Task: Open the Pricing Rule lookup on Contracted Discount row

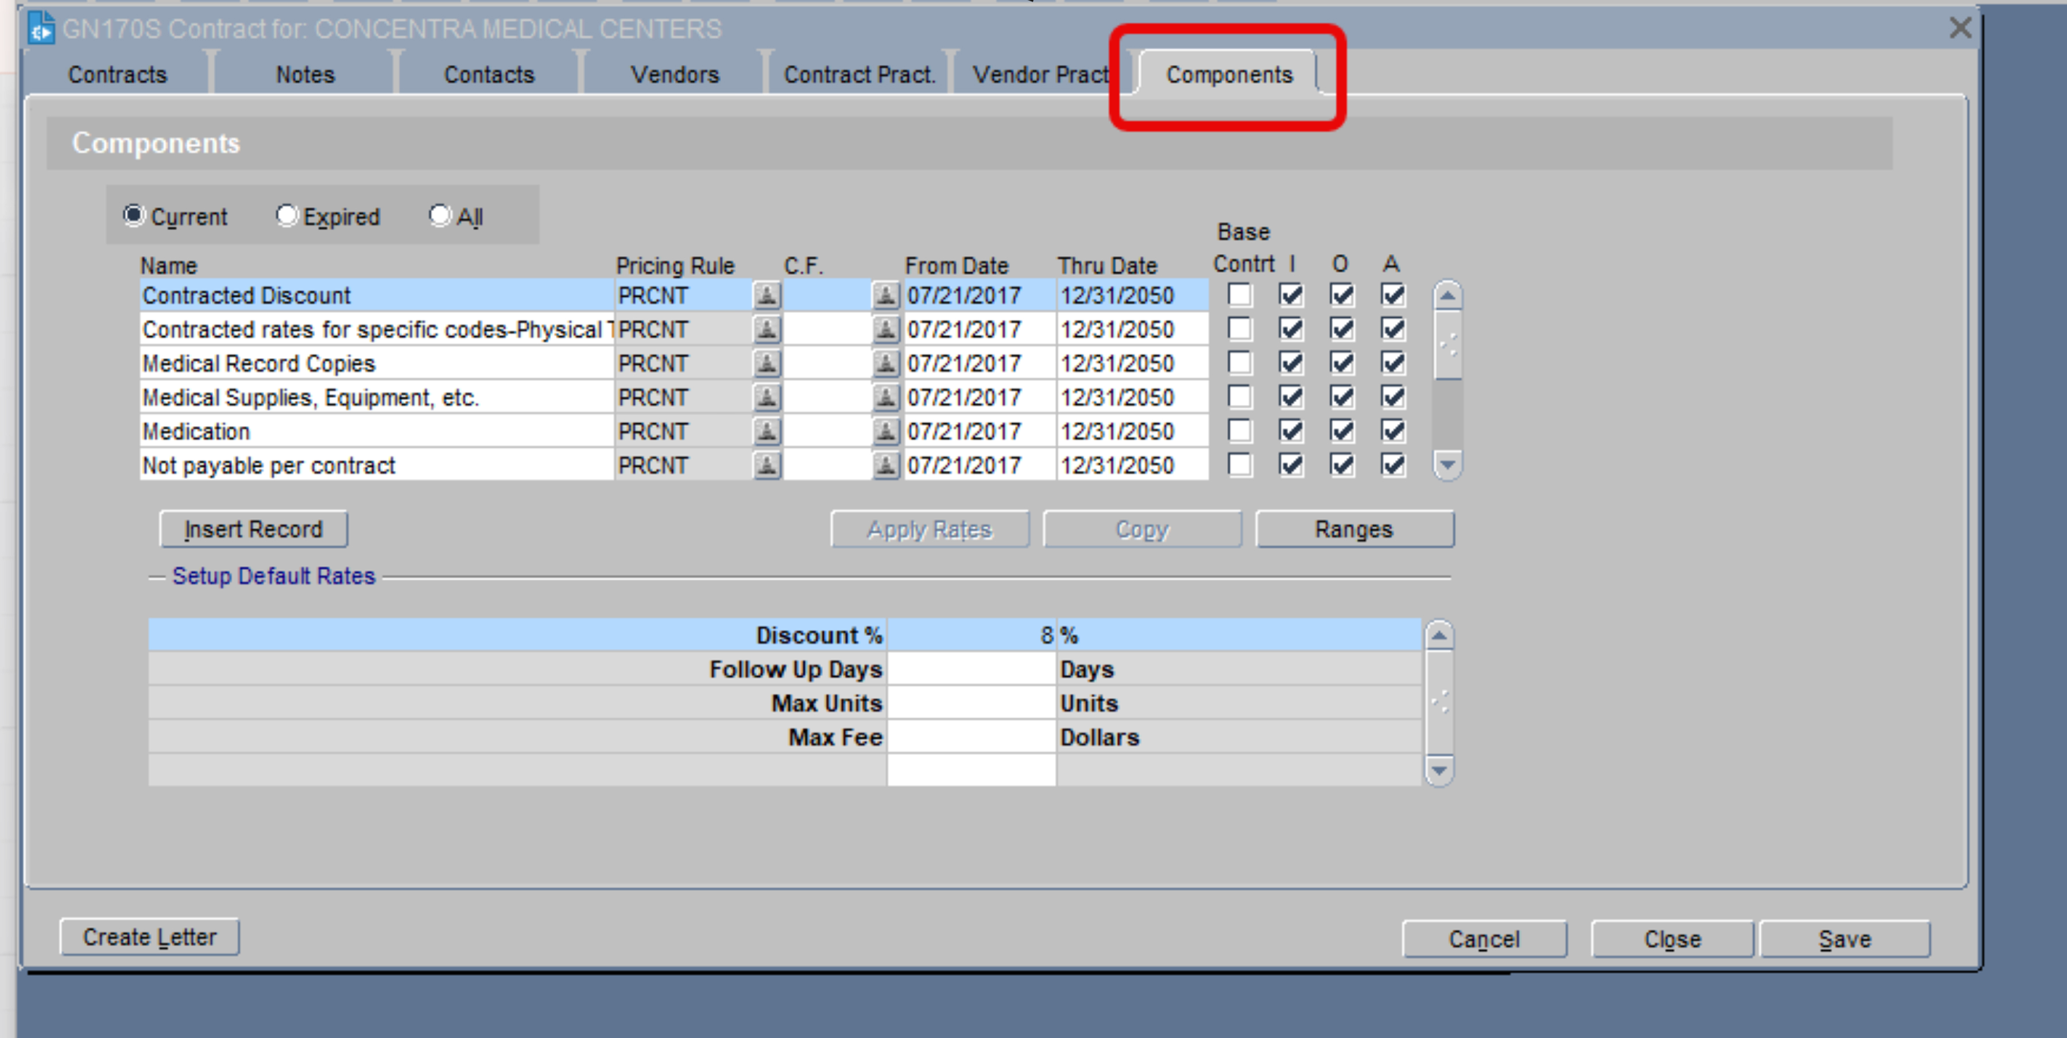Action: coord(767,295)
